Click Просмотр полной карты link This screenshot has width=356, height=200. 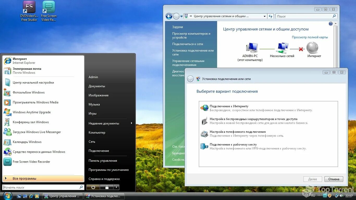tap(310, 37)
